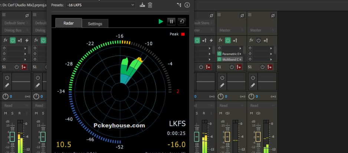The height and width of the screenshot is (153, 348).
Task: Select the pencil edit icon on the leftmost channel
Action: [7, 85]
